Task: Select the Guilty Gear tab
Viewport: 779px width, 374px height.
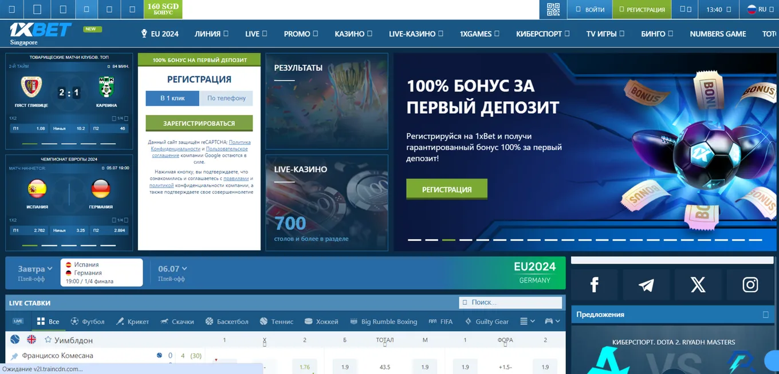Action: (486, 321)
